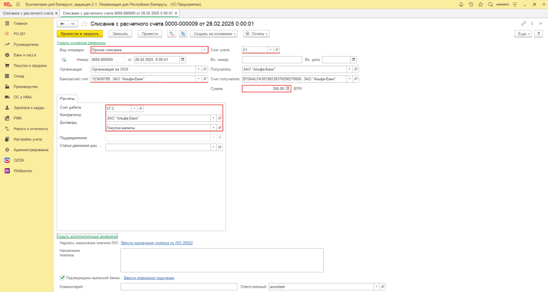Open the main hamburger menu
The width and height of the screenshot is (548, 292).
[x=18, y=4]
